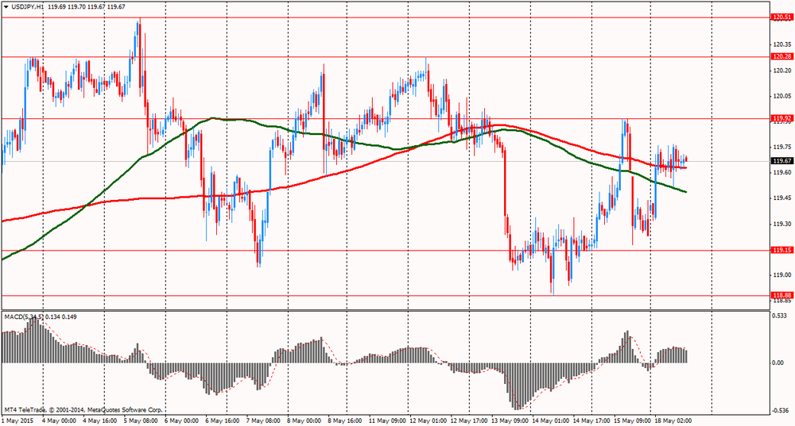Click the 4 May 00:00 time label

(59, 420)
